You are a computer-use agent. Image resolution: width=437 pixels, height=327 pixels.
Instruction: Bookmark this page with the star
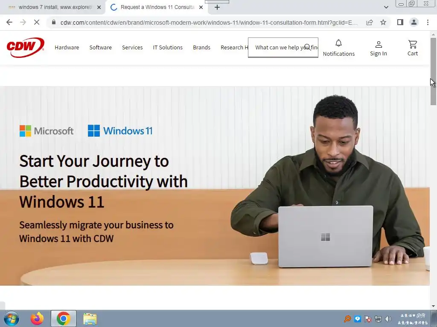383,22
